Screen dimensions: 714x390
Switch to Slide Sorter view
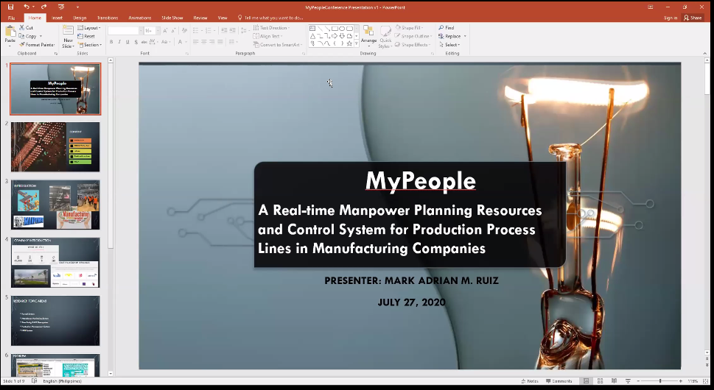click(x=601, y=381)
